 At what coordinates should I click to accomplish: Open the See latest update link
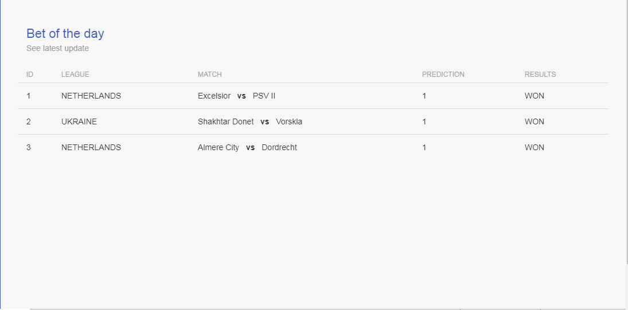[x=58, y=48]
